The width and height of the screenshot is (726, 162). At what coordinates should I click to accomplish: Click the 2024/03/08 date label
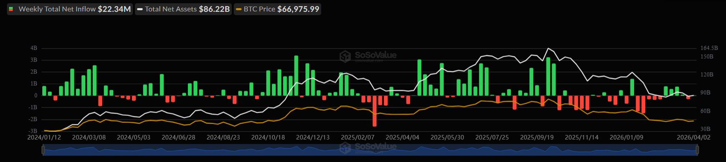coord(89,138)
